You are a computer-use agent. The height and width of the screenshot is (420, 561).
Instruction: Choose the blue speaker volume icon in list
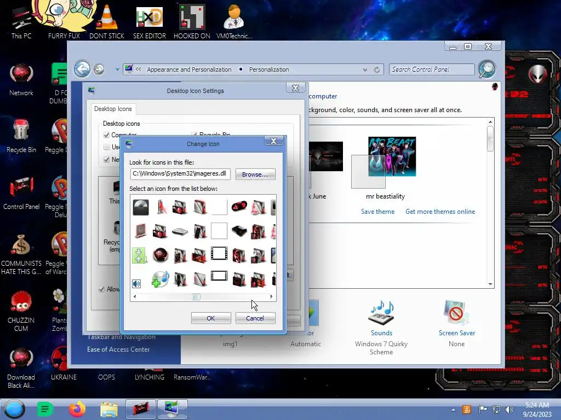point(136,284)
